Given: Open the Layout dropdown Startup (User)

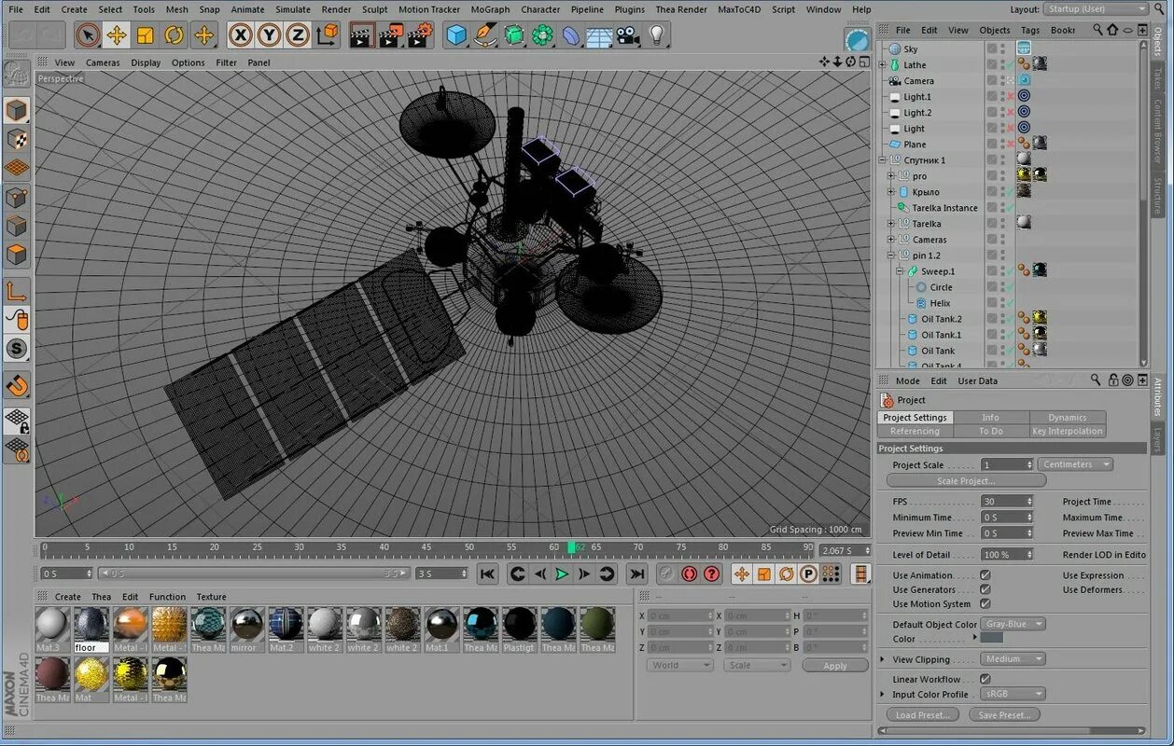Looking at the screenshot, I should [x=1096, y=8].
